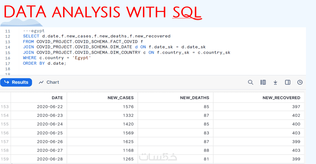Select the new deaths value 88
The image size is (316, 164).
(207, 150)
